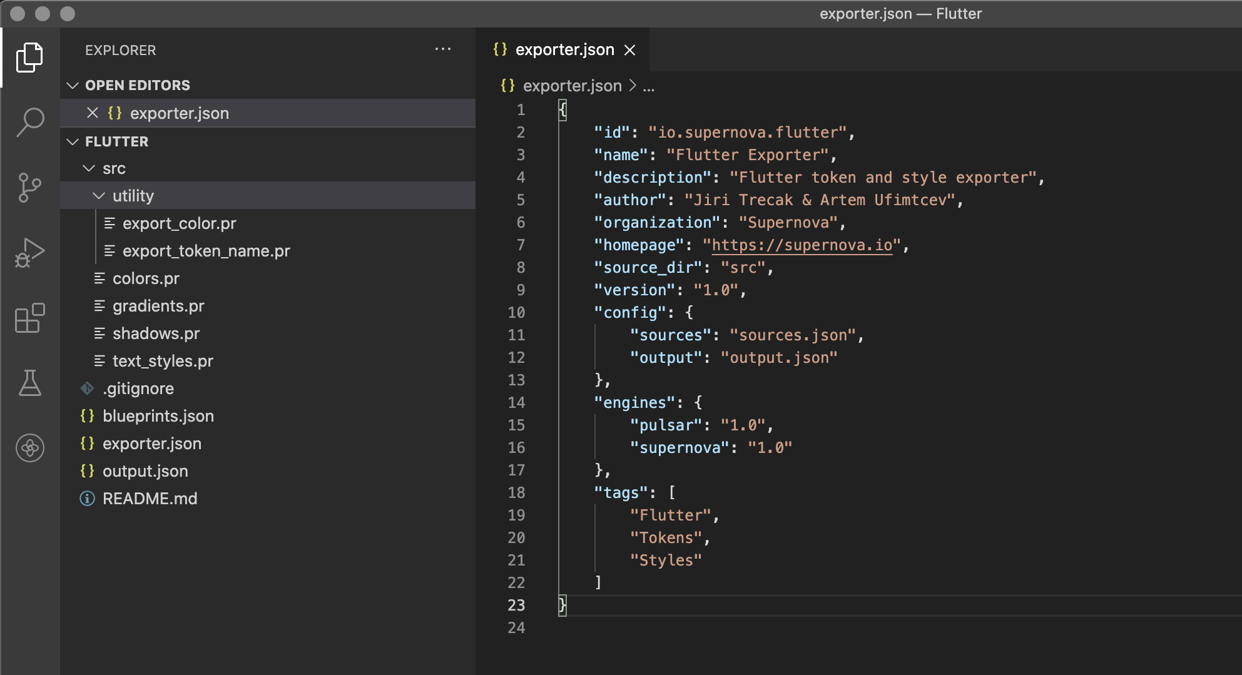Click the "sources.json" value
The image size is (1242, 675).
click(793, 335)
